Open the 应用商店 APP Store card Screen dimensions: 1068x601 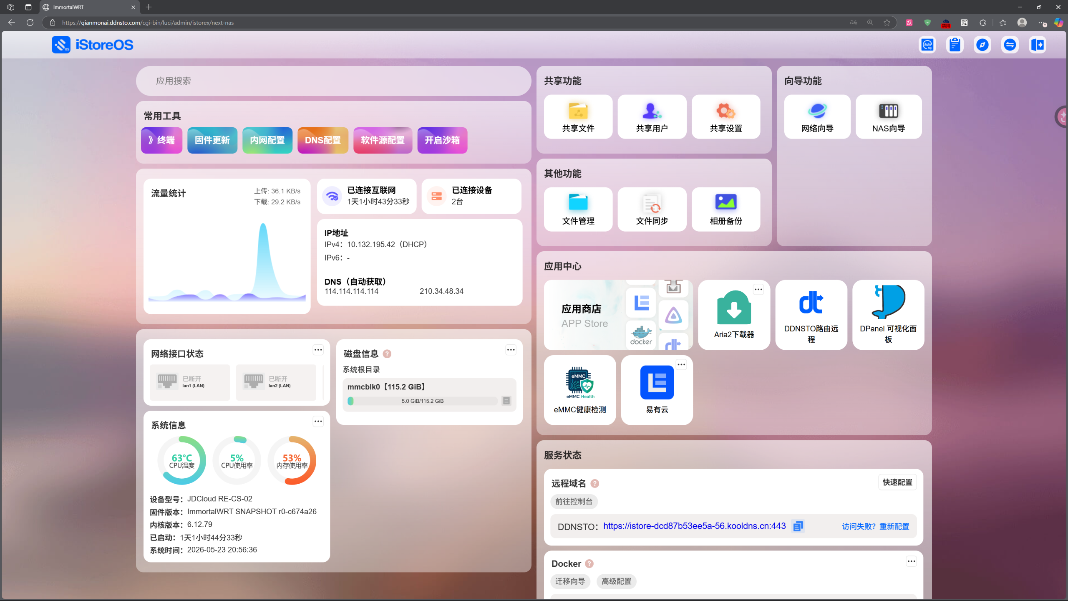tap(618, 315)
